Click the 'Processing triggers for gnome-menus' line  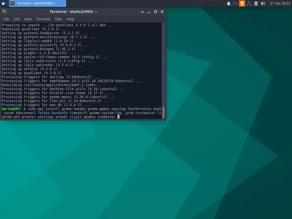58,97
